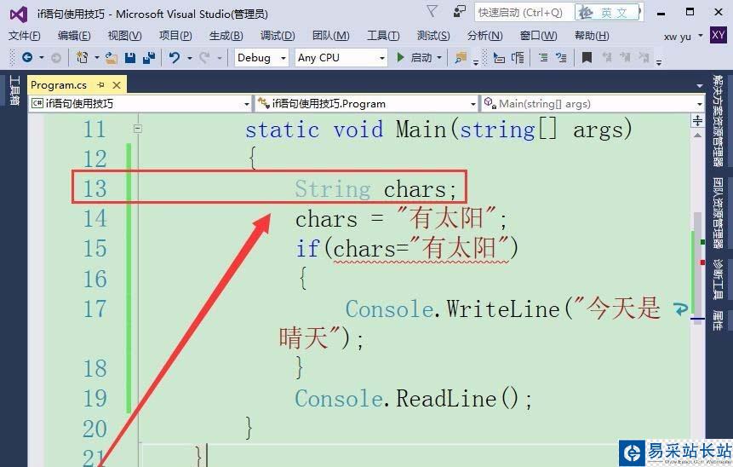Image resolution: width=733 pixels, height=467 pixels.
Task: Open the 诊断工具 side tab
Action: [x=718, y=280]
